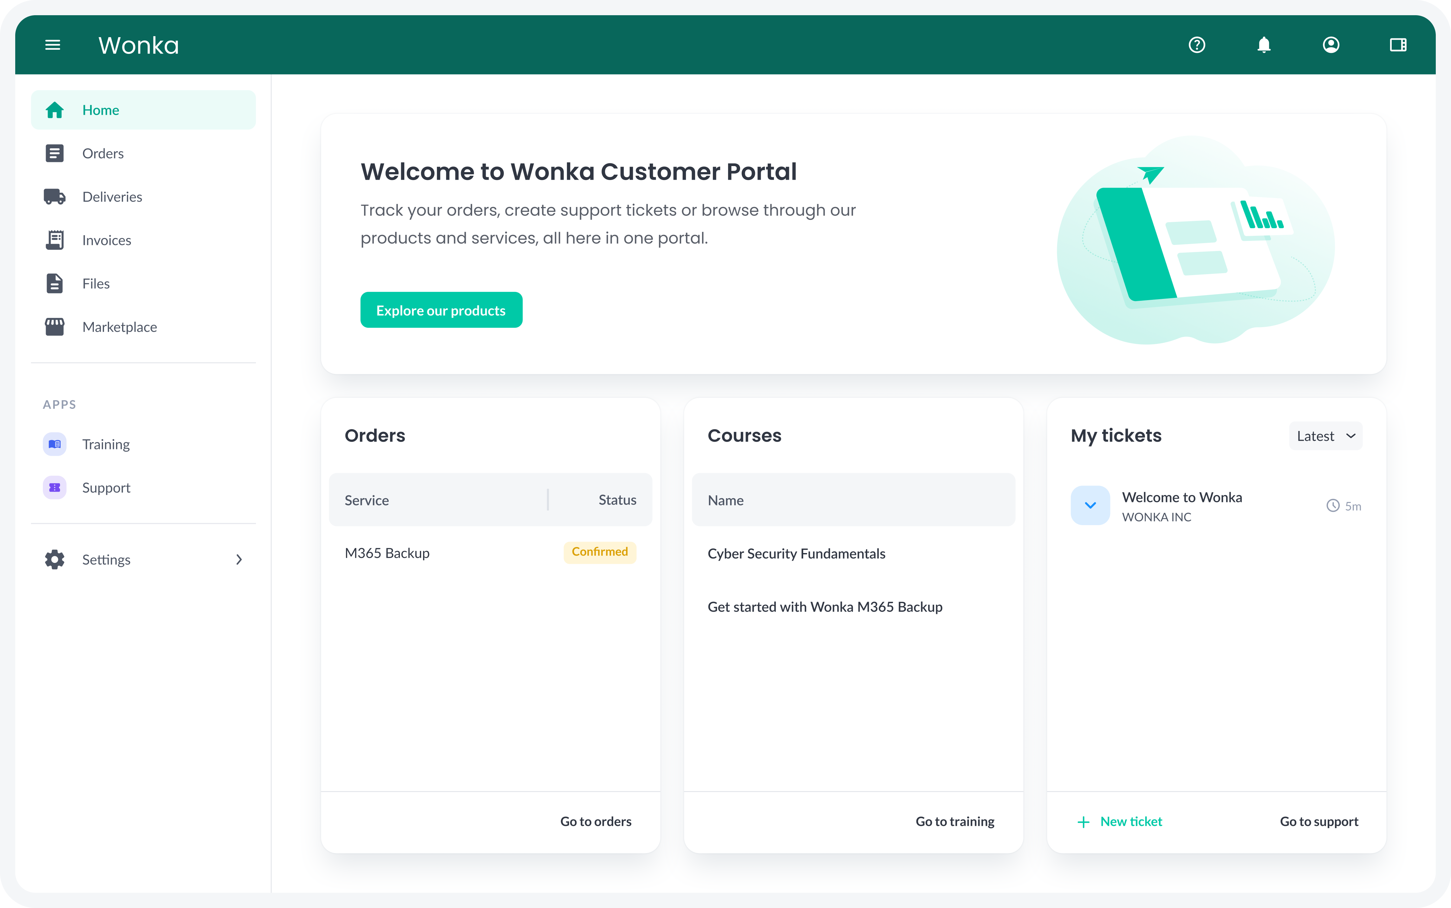Image resolution: width=1451 pixels, height=908 pixels.
Task: Expand the Settings submenu chevron
Action: [239, 560]
